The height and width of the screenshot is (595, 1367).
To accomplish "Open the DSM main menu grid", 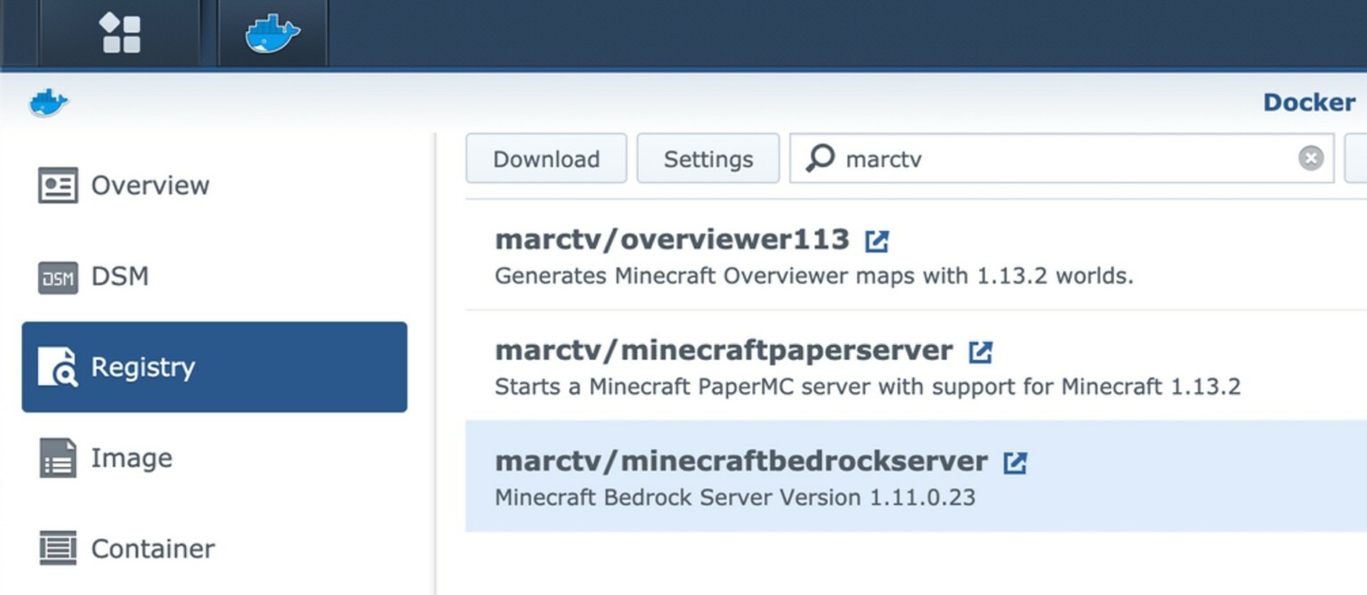I will tap(123, 32).
